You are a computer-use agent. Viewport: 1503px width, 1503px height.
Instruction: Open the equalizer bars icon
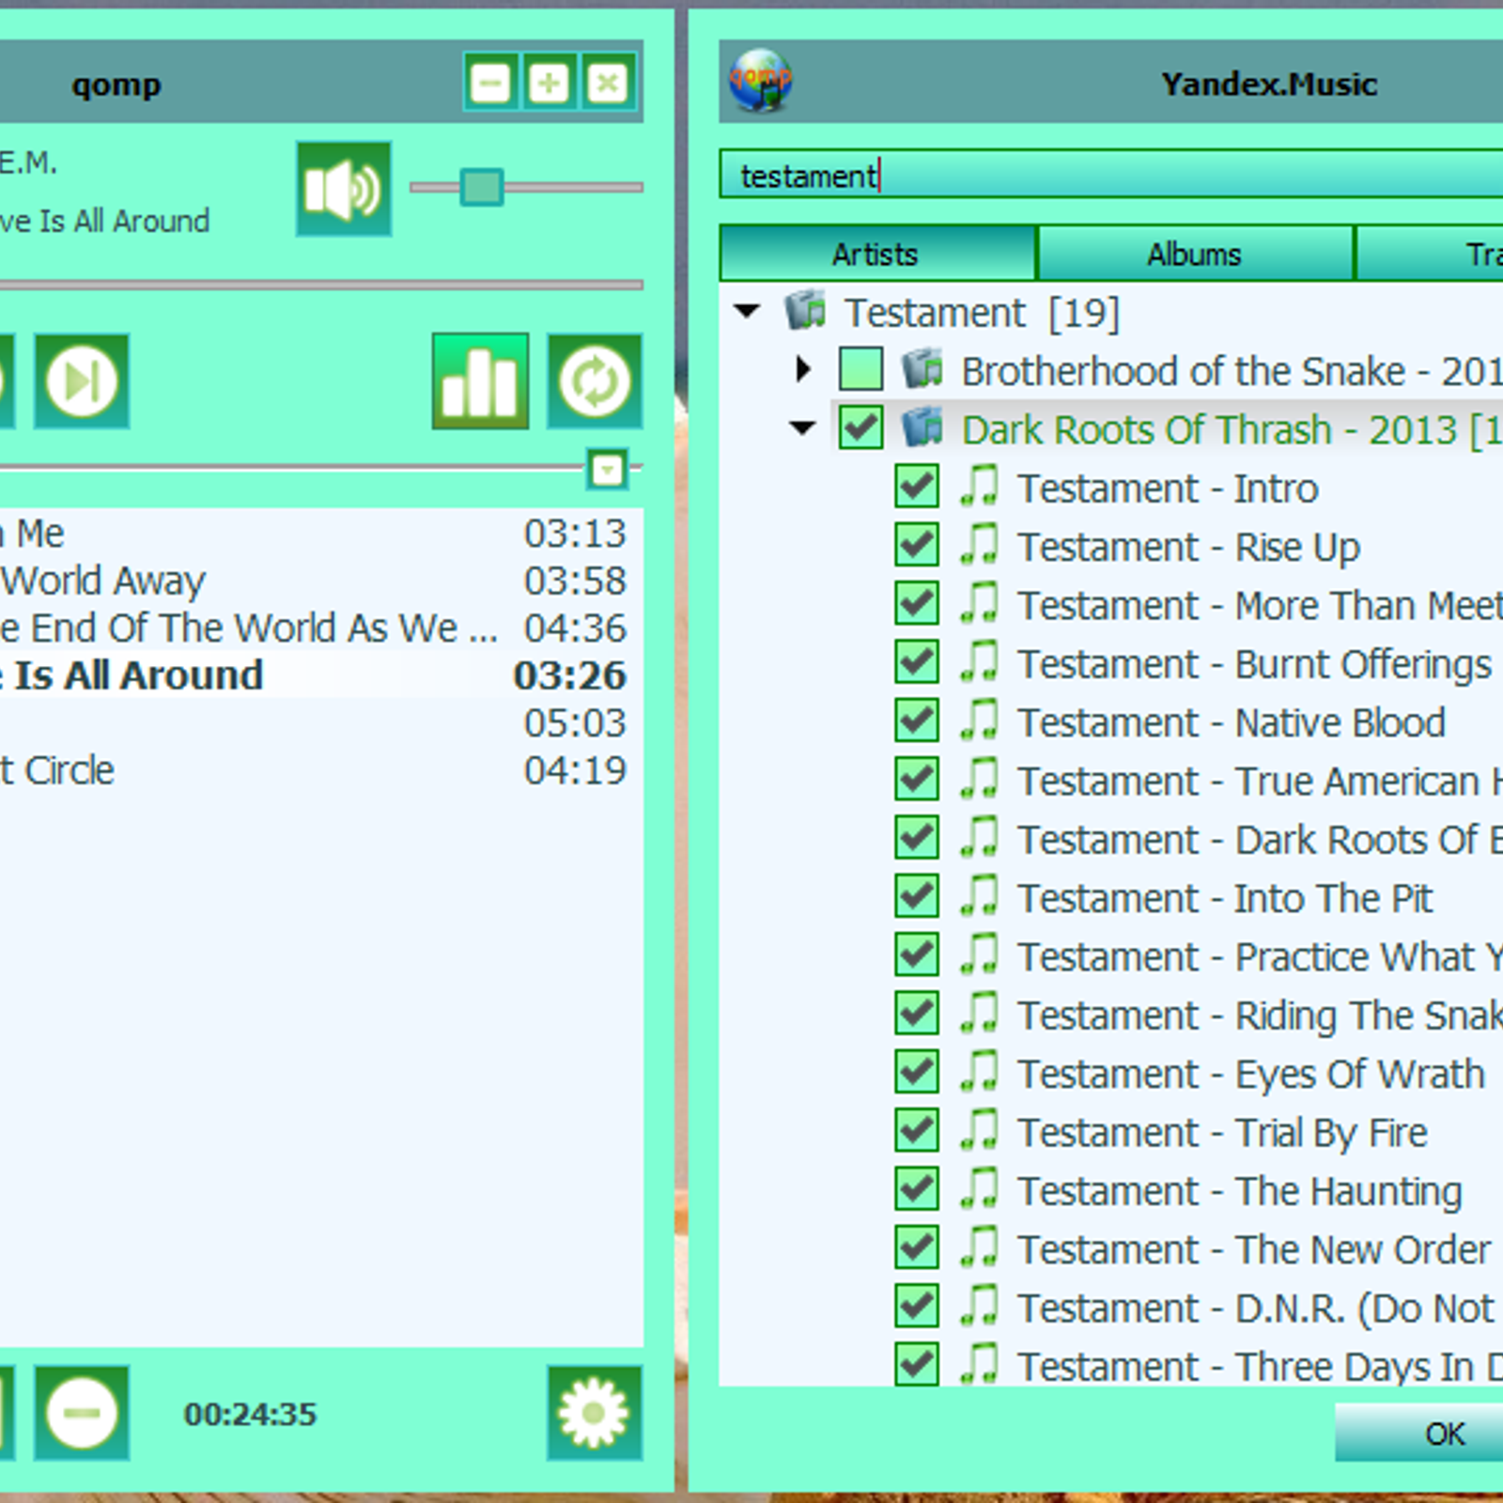(x=480, y=381)
